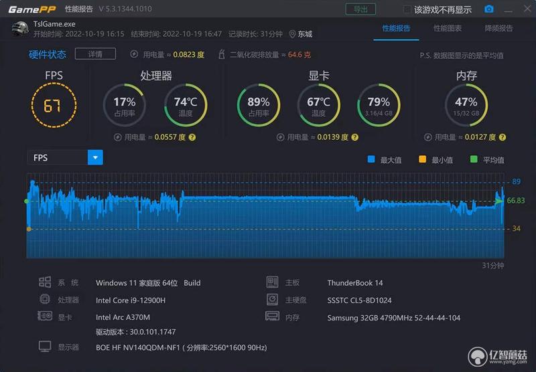Click the power icon beside processor 0.0557 度
The height and width of the screenshot is (372, 536).
pyautogui.click(x=118, y=137)
